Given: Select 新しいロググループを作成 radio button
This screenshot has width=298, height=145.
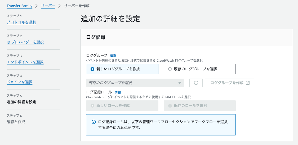Looking at the screenshot, I should click(92, 69).
